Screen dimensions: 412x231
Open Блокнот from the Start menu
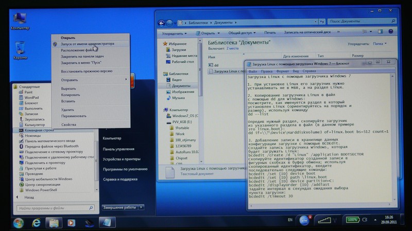tap(31, 103)
